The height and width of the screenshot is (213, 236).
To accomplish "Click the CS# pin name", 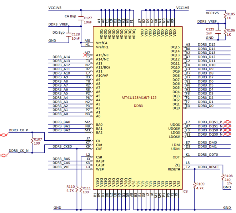I will 99,157.
